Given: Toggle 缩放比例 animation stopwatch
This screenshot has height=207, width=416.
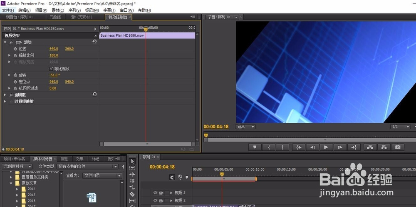Looking at the screenshot, I should click(x=15, y=55).
